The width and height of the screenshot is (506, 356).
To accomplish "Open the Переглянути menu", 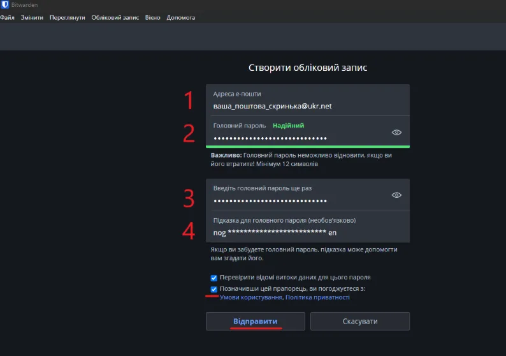I will [68, 17].
